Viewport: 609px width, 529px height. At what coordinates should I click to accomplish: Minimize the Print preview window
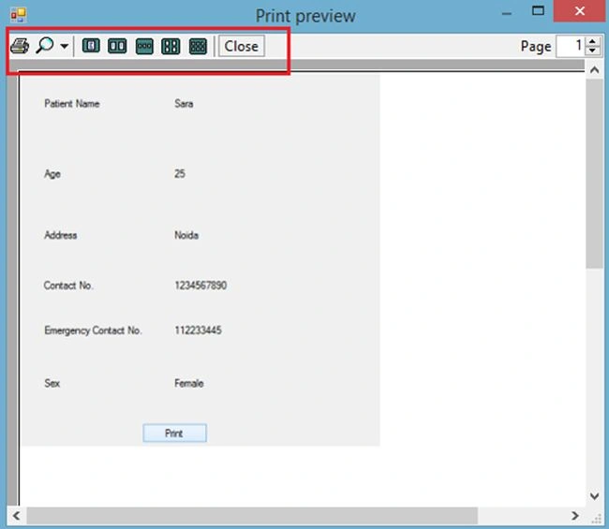(507, 14)
